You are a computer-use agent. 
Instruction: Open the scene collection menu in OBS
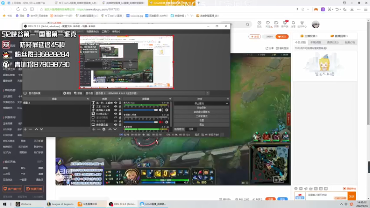92,31
